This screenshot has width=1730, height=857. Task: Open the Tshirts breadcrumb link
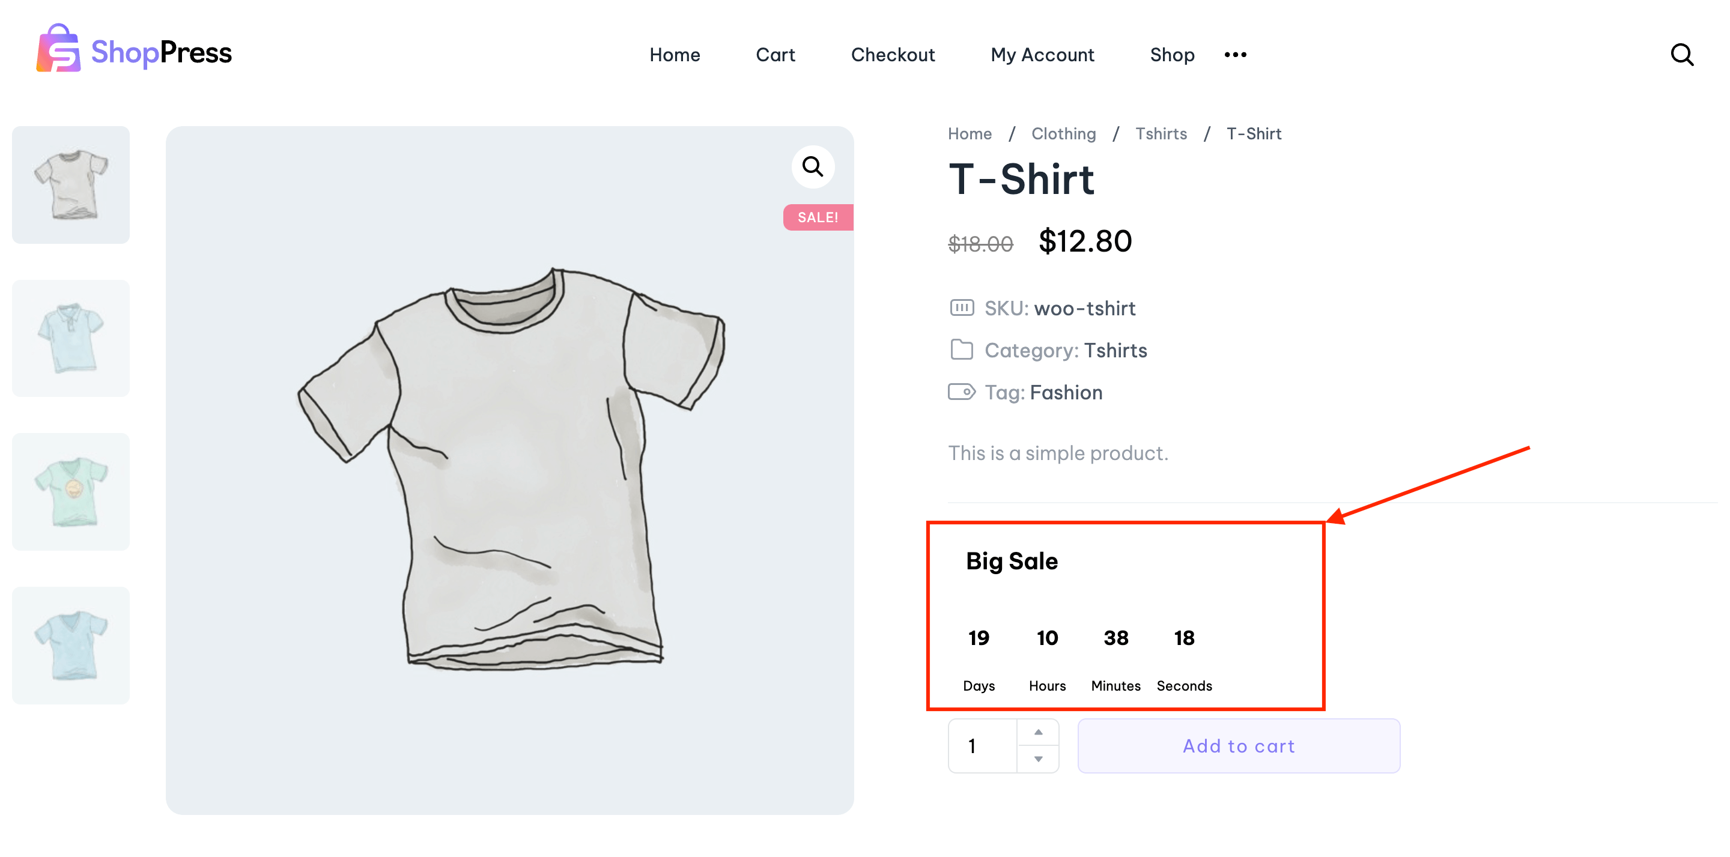coord(1161,134)
